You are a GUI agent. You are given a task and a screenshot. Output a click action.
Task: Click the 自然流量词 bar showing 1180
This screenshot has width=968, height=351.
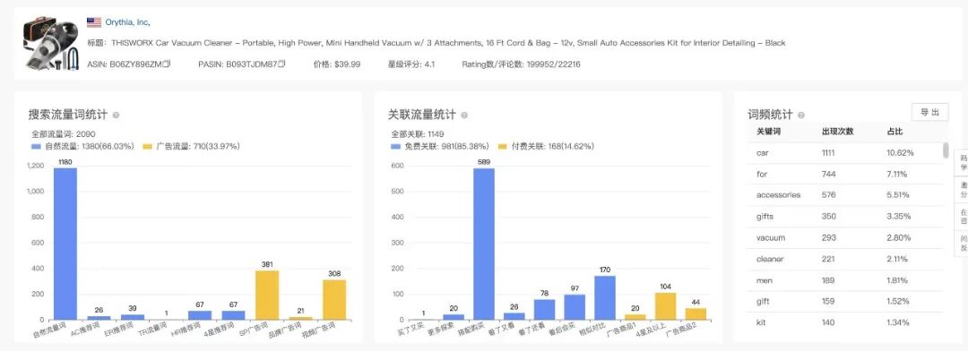(65, 244)
